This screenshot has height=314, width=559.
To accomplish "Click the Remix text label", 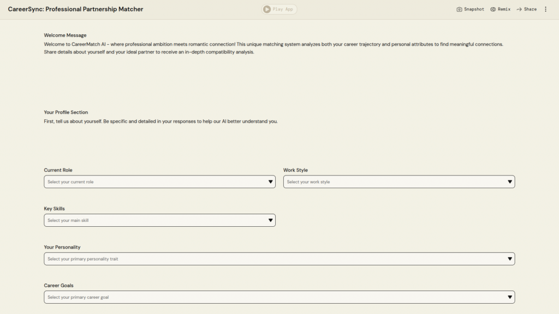I will coord(504,9).
